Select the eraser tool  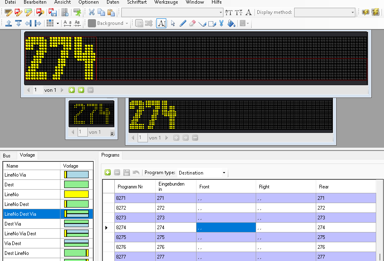[x=192, y=23]
